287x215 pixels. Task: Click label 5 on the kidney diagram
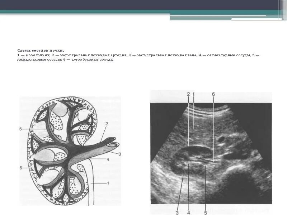20,129
